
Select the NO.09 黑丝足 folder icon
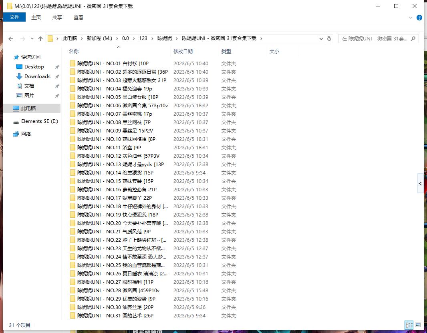[73, 130]
